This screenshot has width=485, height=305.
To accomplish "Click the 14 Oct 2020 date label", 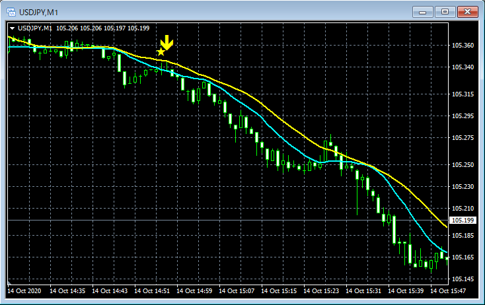I will [x=24, y=290].
